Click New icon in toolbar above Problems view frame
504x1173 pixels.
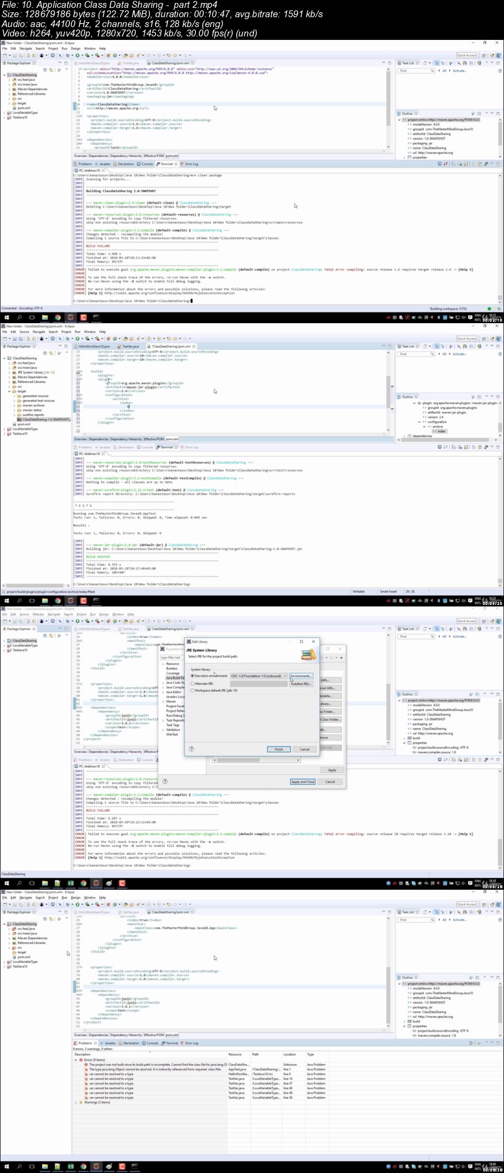click(x=4, y=904)
